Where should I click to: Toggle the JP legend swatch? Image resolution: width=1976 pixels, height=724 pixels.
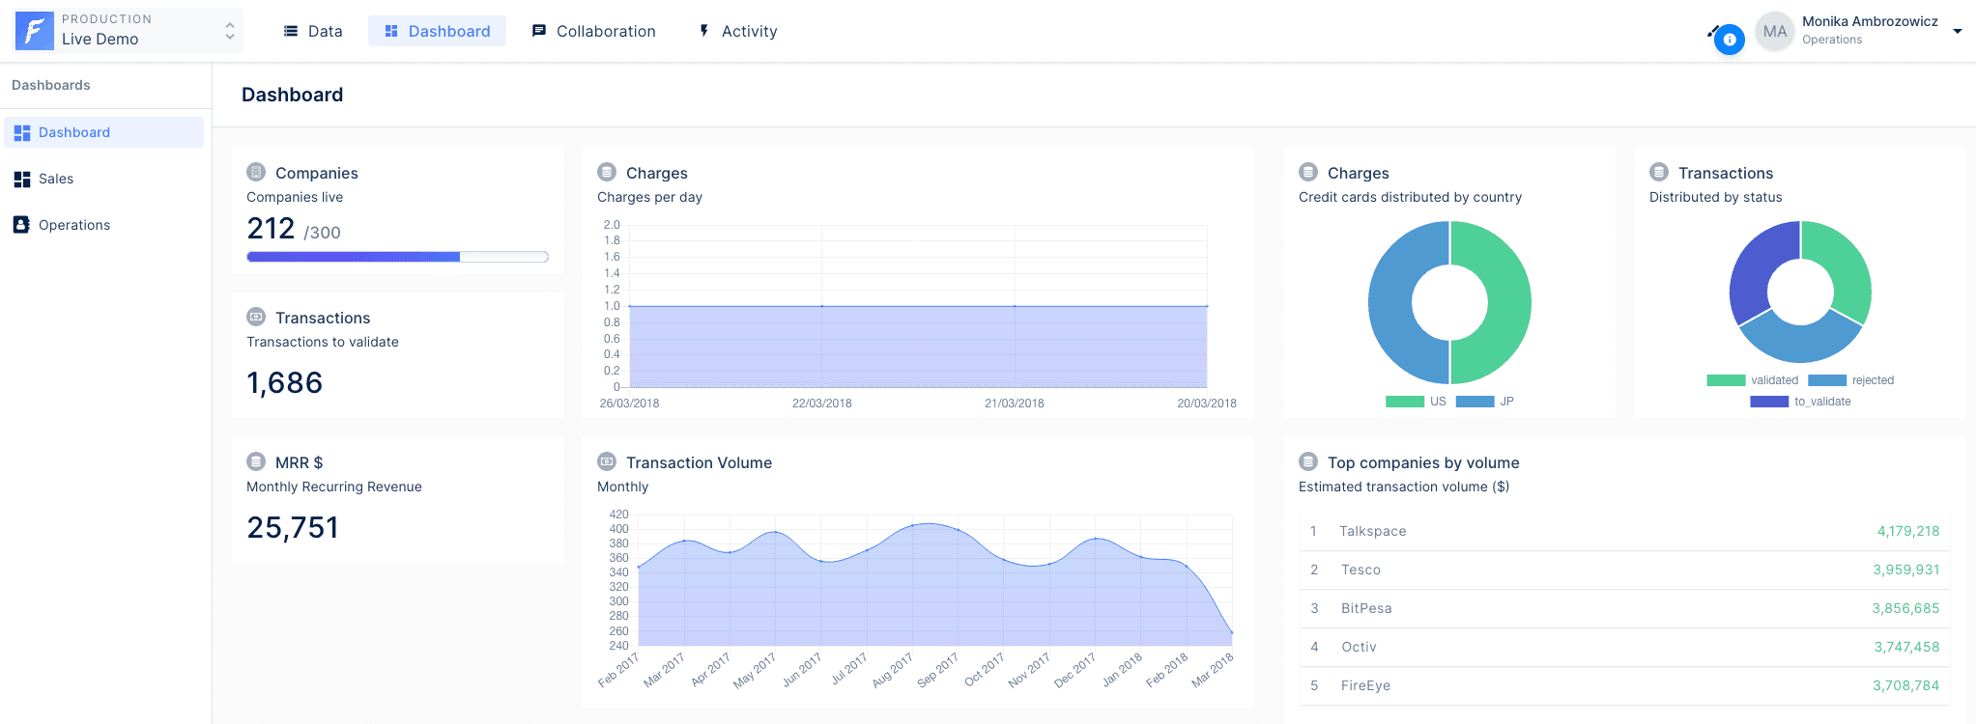pyautogui.click(x=1475, y=402)
